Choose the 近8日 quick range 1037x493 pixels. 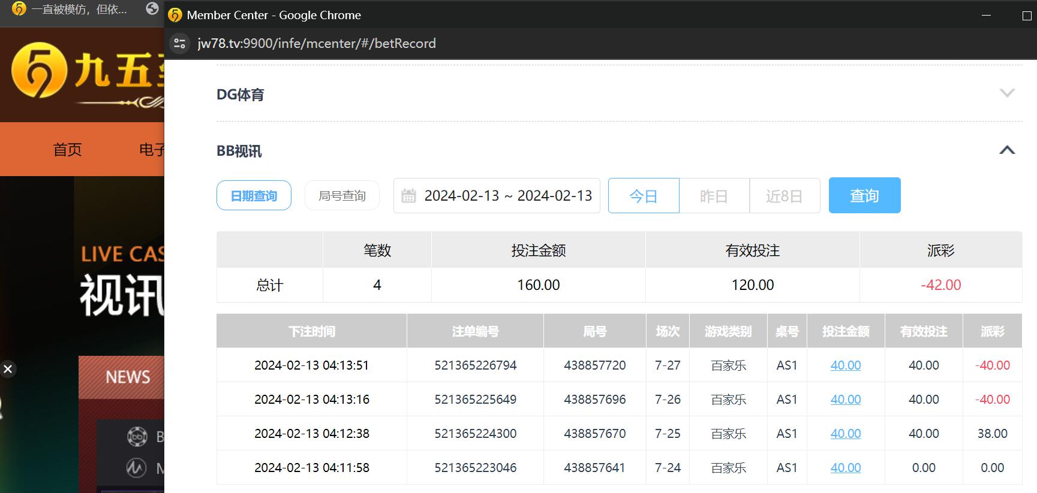[784, 195]
